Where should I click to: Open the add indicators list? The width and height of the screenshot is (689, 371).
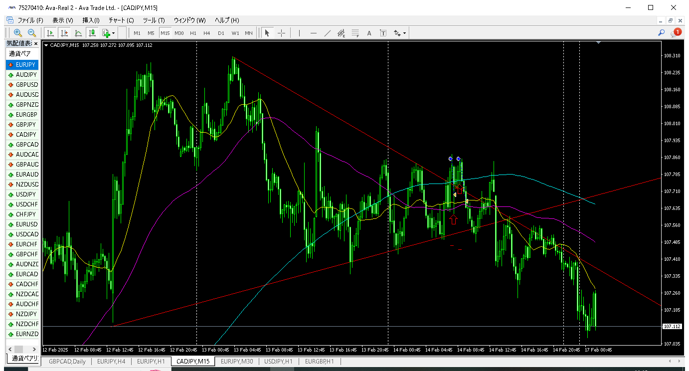pos(106,33)
